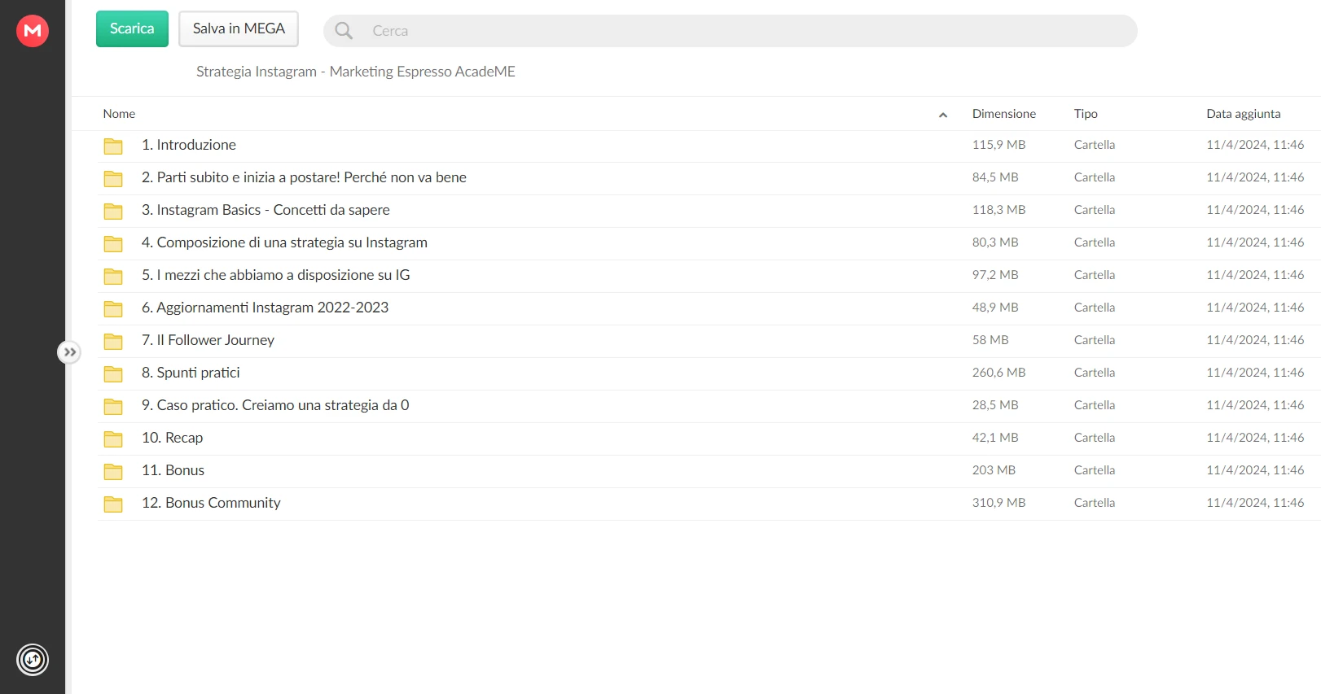Click size value 260,6 MB
1321x694 pixels.
point(998,373)
